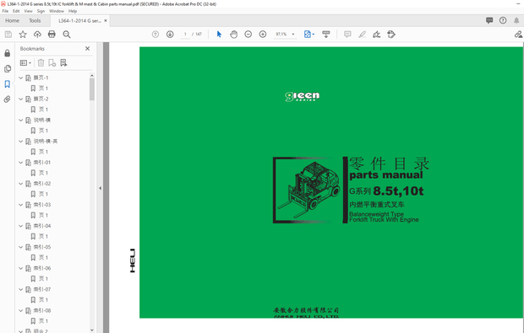This screenshot has height=333, width=524.
Task: Select the 索引-06 bookmark
Action: point(42,268)
